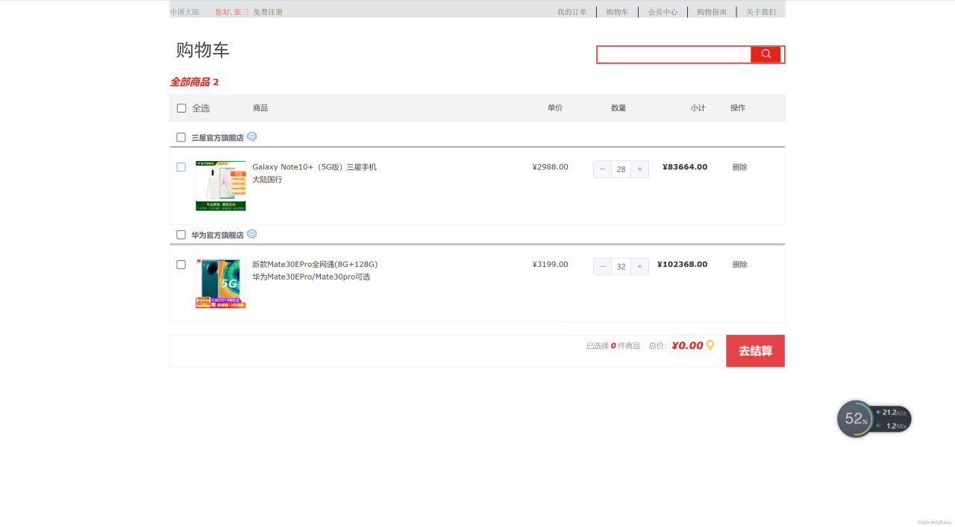
Task: Select the Galaxy Note10+ item checkbox
Action: click(x=181, y=167)
